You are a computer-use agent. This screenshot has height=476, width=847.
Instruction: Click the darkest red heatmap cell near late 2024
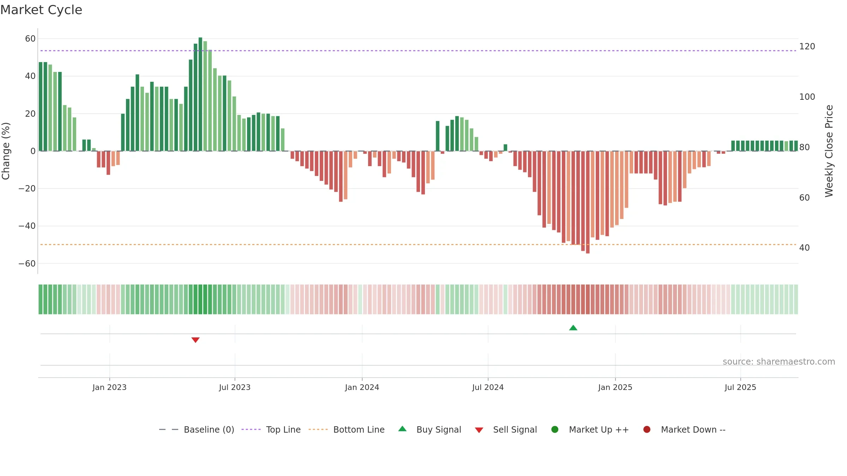tap(588, 299)
